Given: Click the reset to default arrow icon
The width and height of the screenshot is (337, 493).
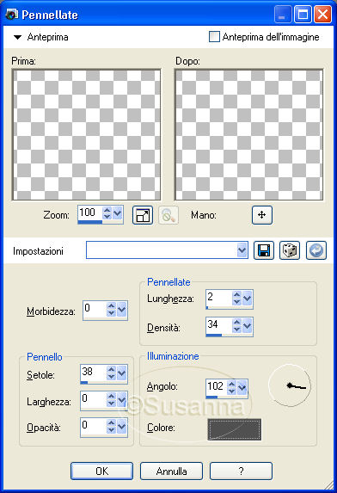Looking at the screenshot, I should tap(316, 250).
